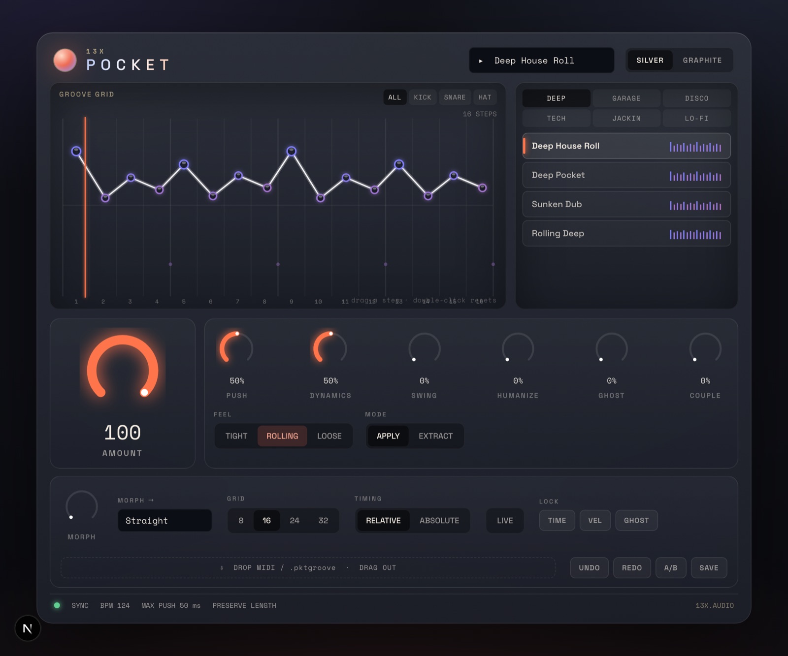
Task: Click the Humanize knob
Action: tap(518, 348)
